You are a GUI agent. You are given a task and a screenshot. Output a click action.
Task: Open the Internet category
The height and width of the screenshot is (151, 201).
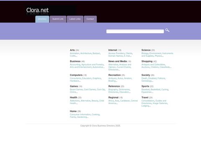[x=113, y=50]
